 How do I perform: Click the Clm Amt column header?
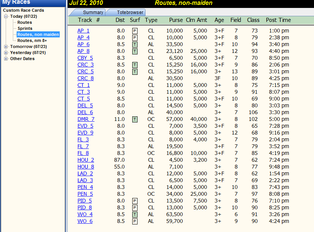pos(196,20)
